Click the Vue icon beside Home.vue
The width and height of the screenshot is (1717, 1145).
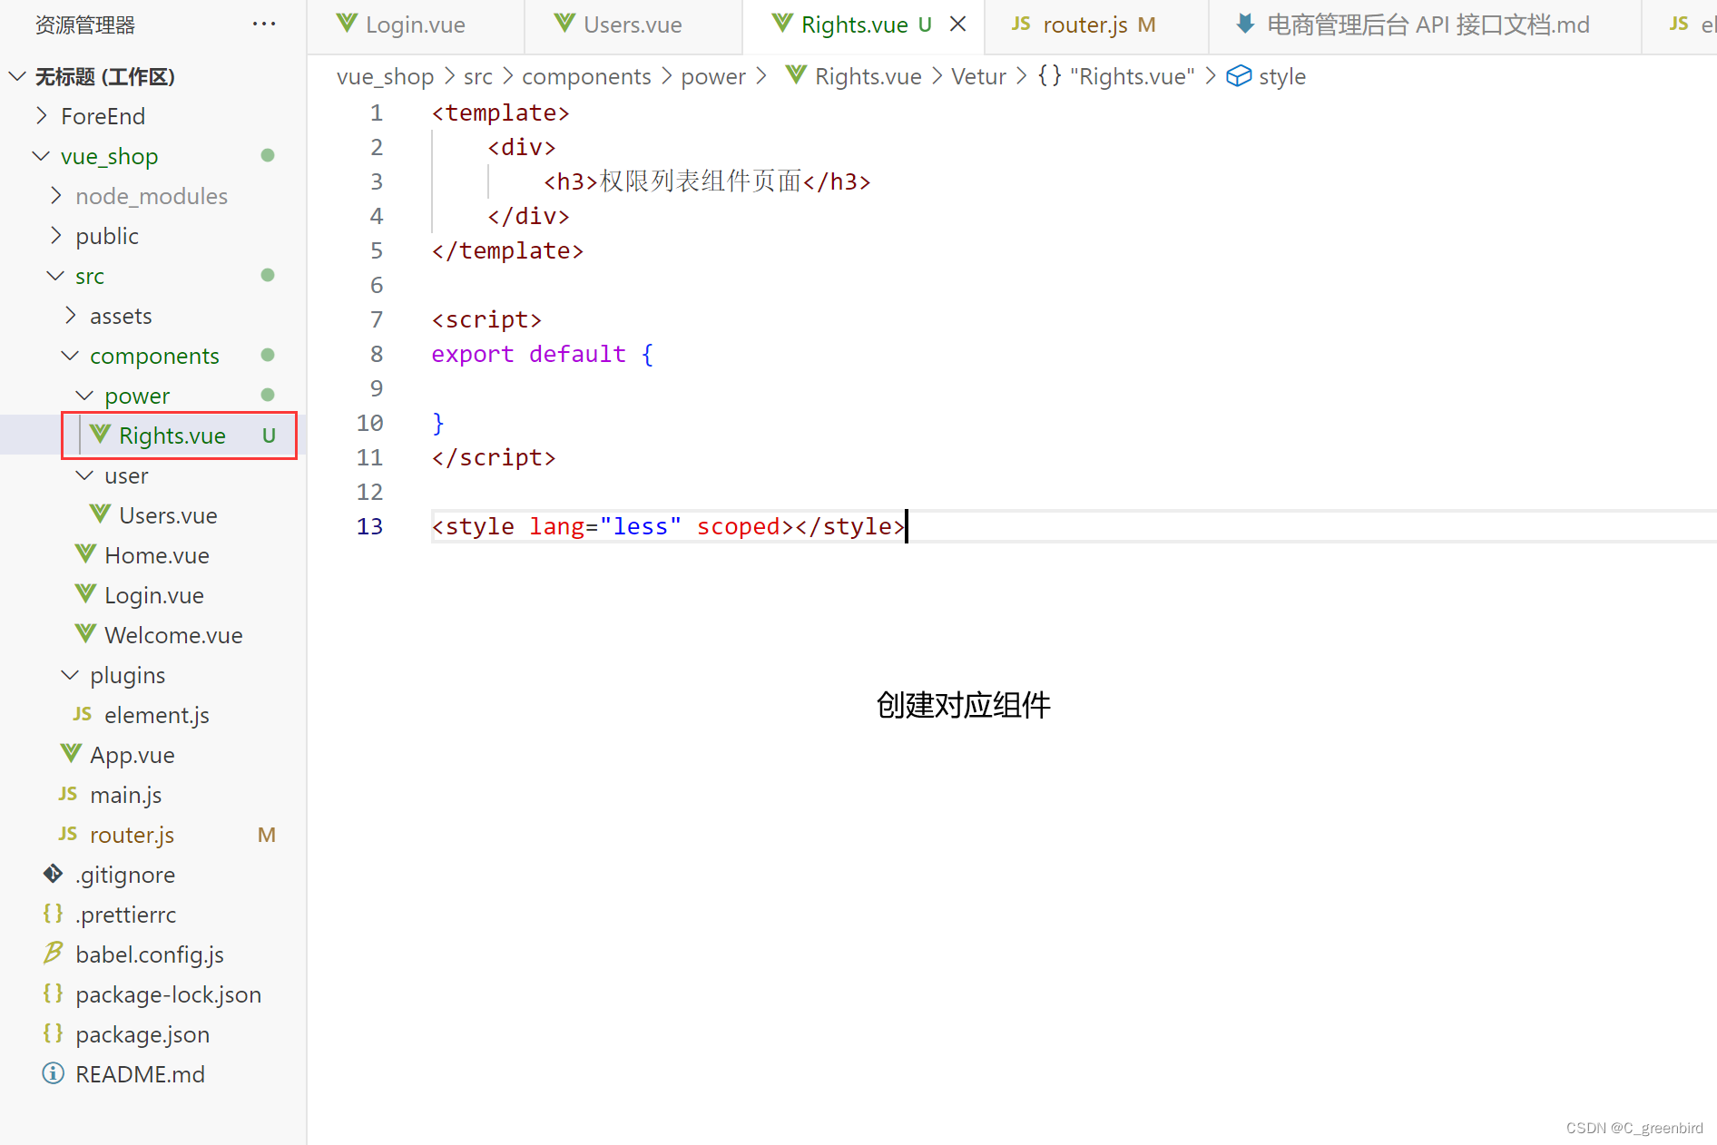(x=85, y=554)
